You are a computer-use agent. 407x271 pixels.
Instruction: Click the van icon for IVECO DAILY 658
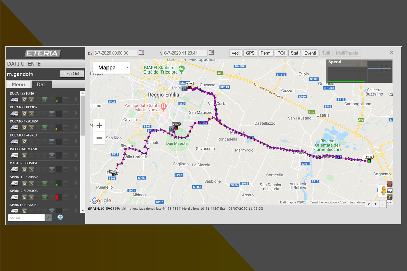[x=14, y=155]
